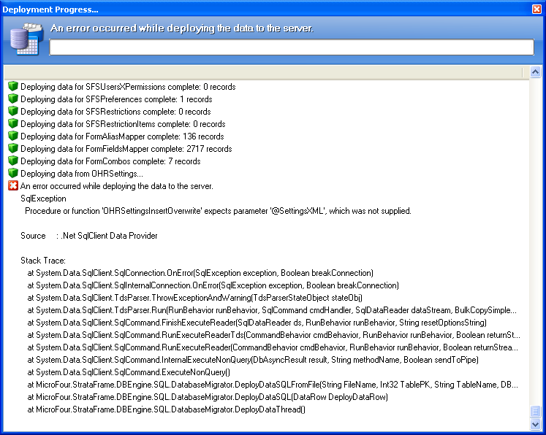Click the log list column header bar

pyautogui.click(x=266, y=72)
